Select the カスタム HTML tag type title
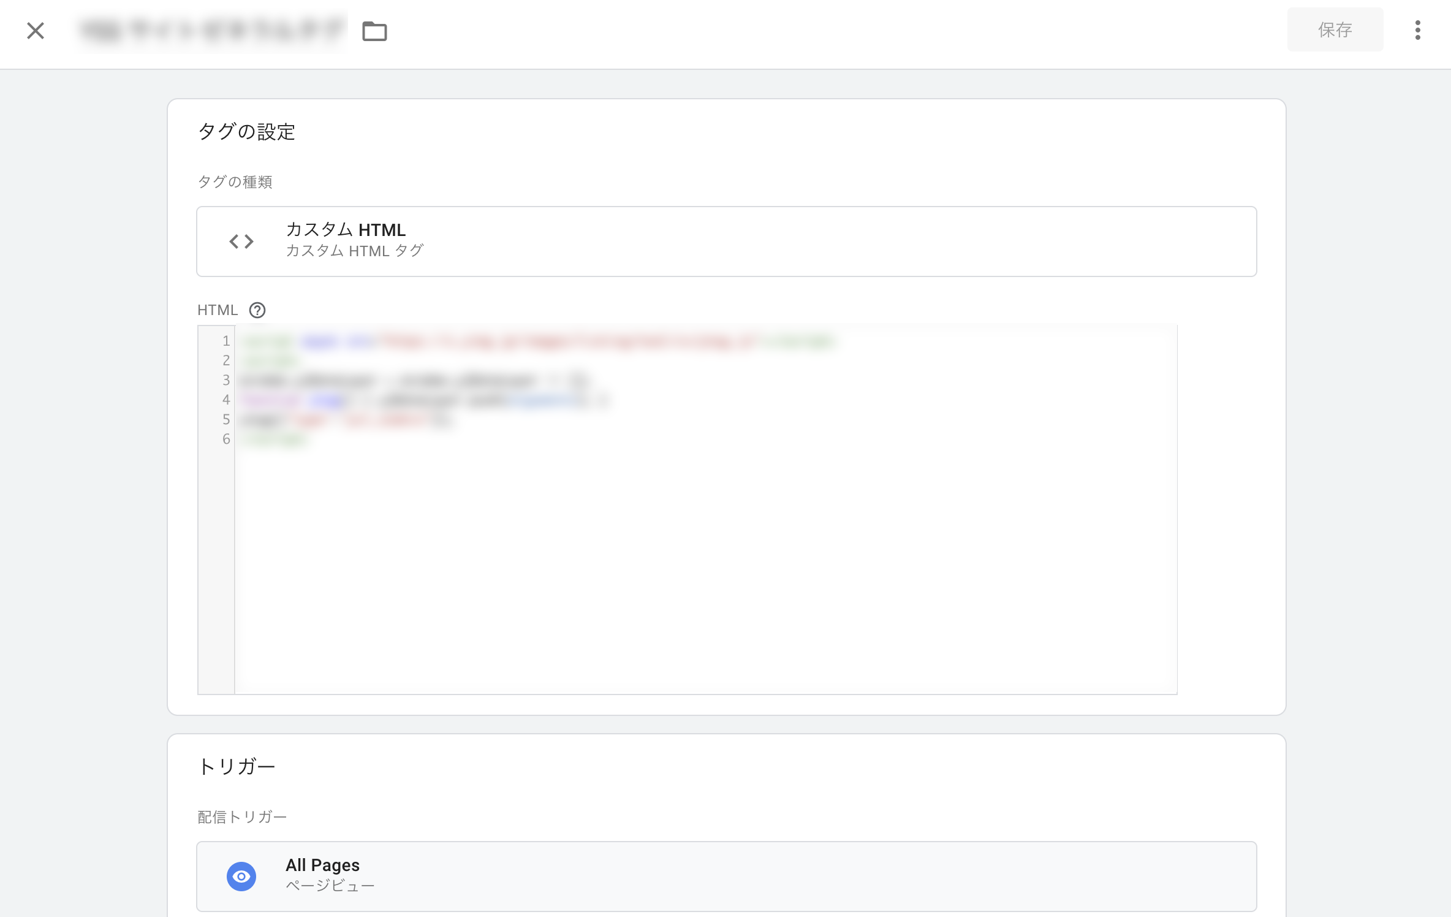This screenshot has height=917, width=1451. 346,230
